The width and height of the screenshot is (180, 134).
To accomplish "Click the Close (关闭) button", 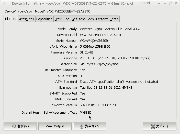I will pyautogui.click(x=160, y=126).
